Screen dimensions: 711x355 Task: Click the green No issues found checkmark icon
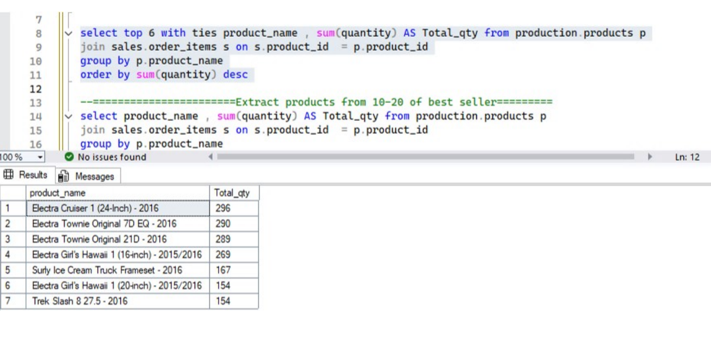coord(69,157)
